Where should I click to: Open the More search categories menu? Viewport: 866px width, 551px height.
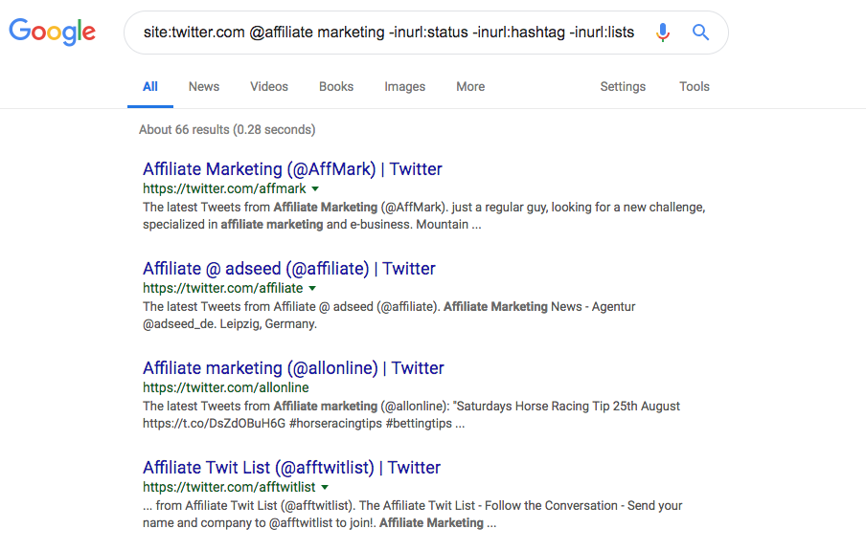[x=470, y=86]
